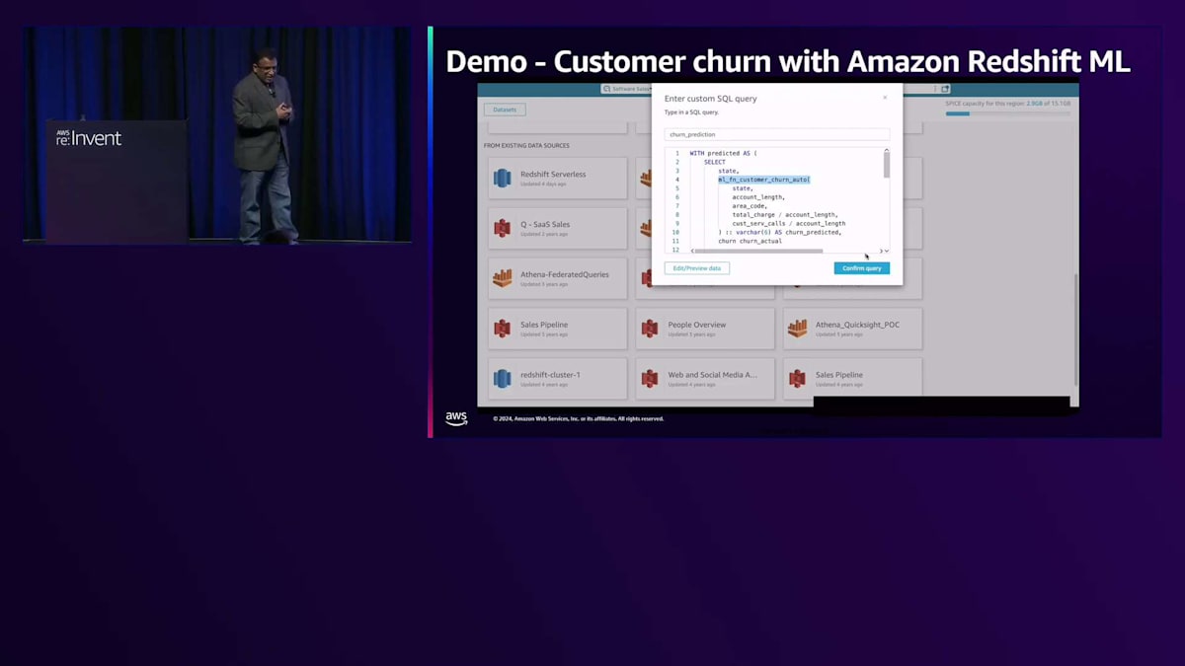This screenshot has height=666, width=1185.
Task: Open the Redshift Serverless data source icon
Action: [502, 179]
